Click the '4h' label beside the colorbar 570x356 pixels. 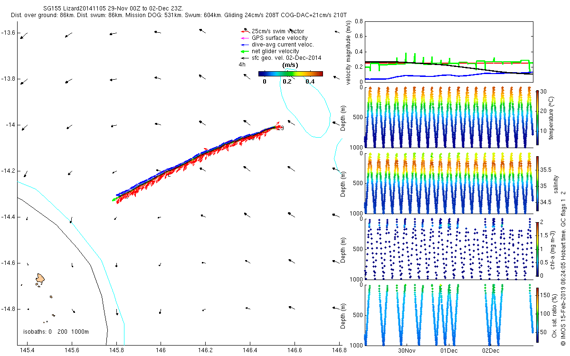242,65
